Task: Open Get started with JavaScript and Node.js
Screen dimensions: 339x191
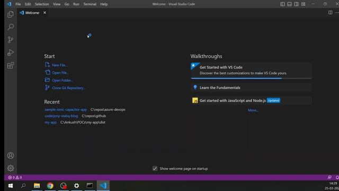Action: click(251, 100)
